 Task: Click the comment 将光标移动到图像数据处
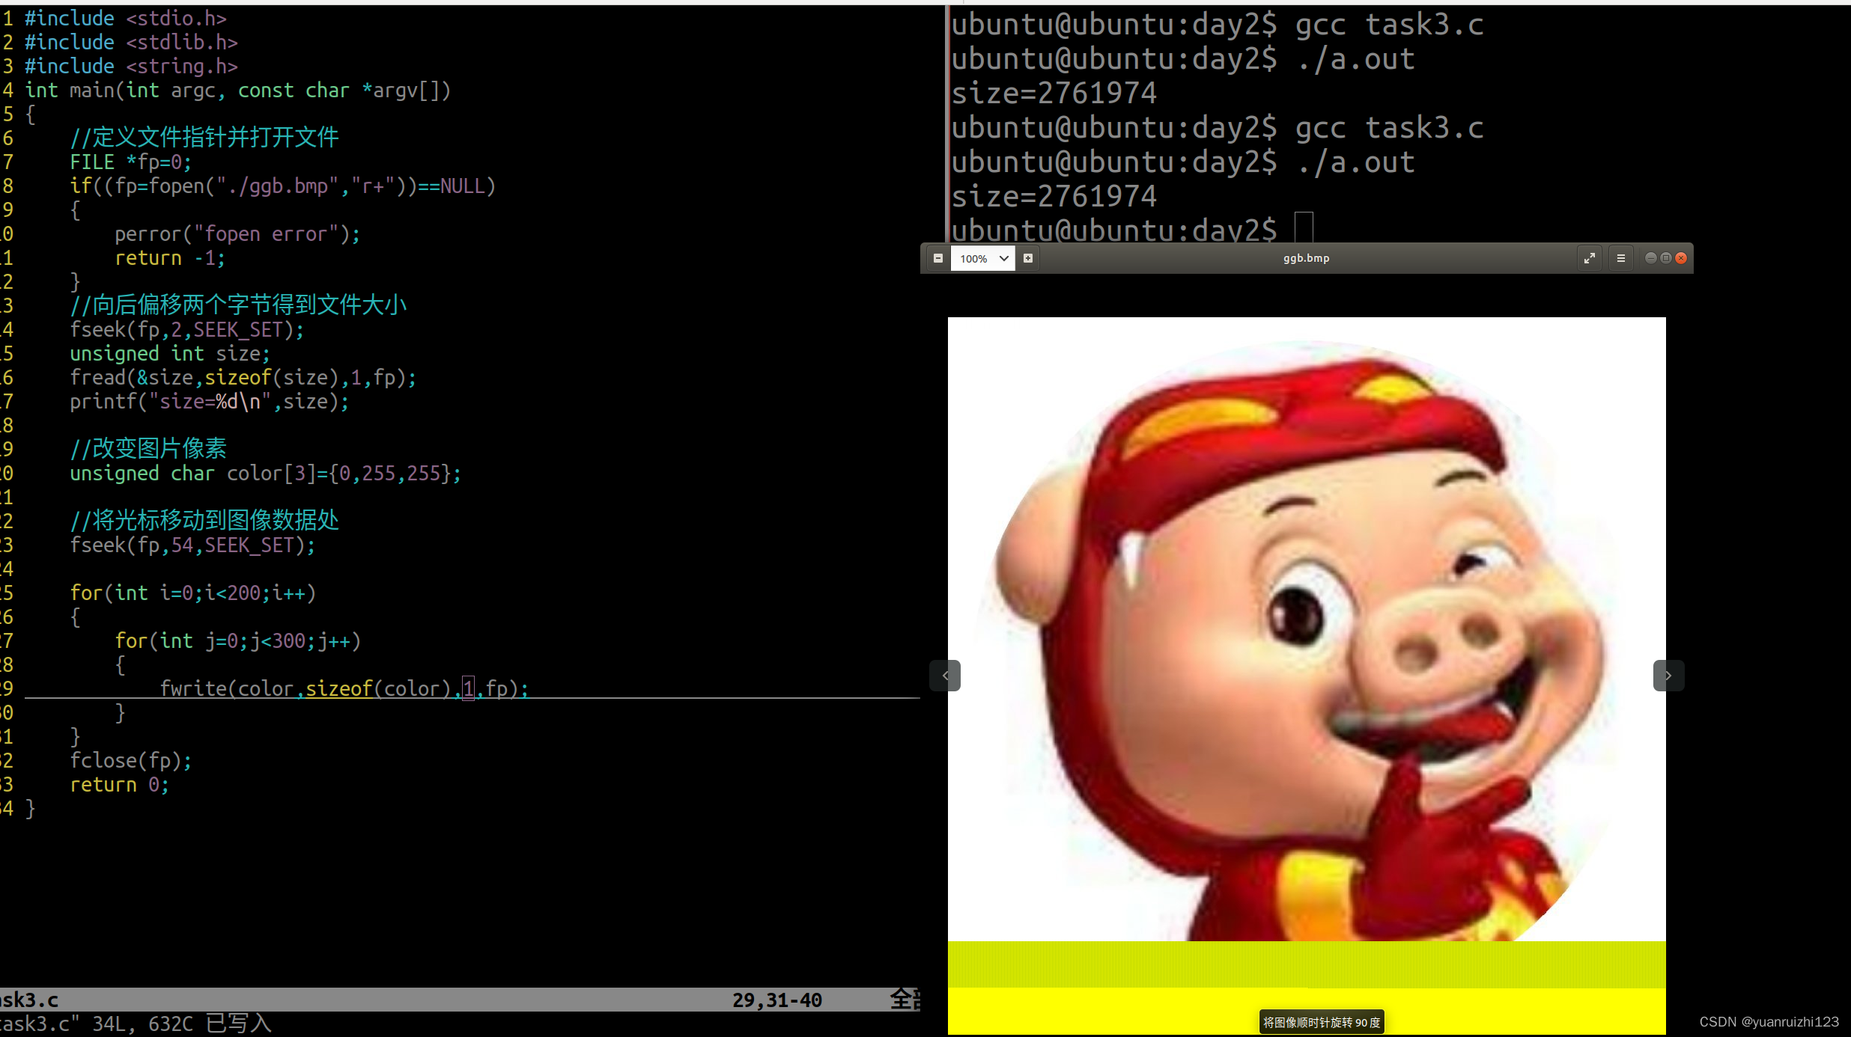click(x=204, y=521)
